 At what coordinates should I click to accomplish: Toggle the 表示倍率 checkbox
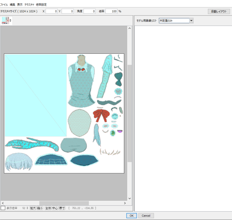click(3, 208)
